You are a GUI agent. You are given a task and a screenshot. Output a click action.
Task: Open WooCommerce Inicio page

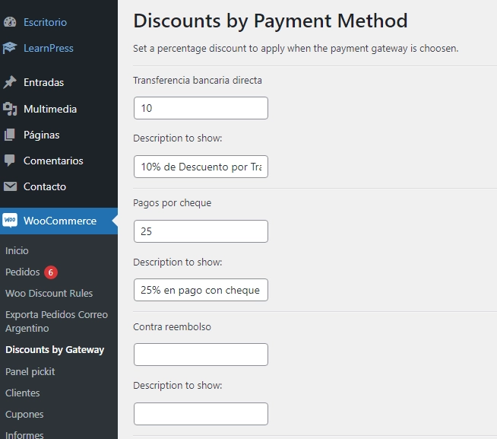tap(17, 250)
